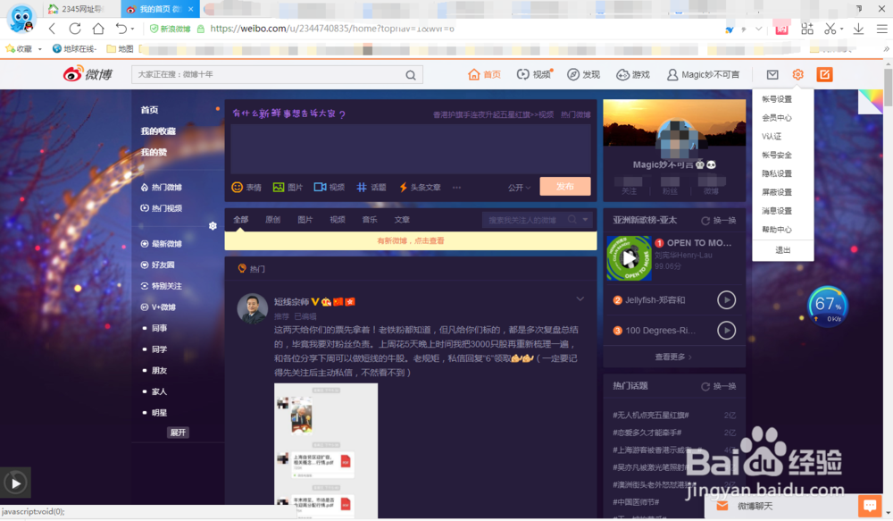The image size is (893, 521).
Task: Insert emoji via 表情 icon
Action: [x=246, y=187]
